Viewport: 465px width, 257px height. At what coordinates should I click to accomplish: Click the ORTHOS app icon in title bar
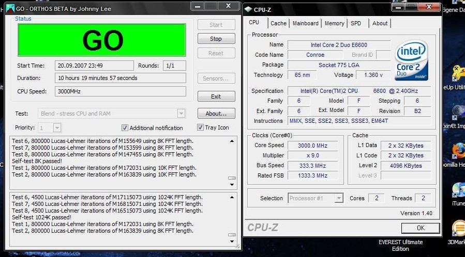[10, 8]
